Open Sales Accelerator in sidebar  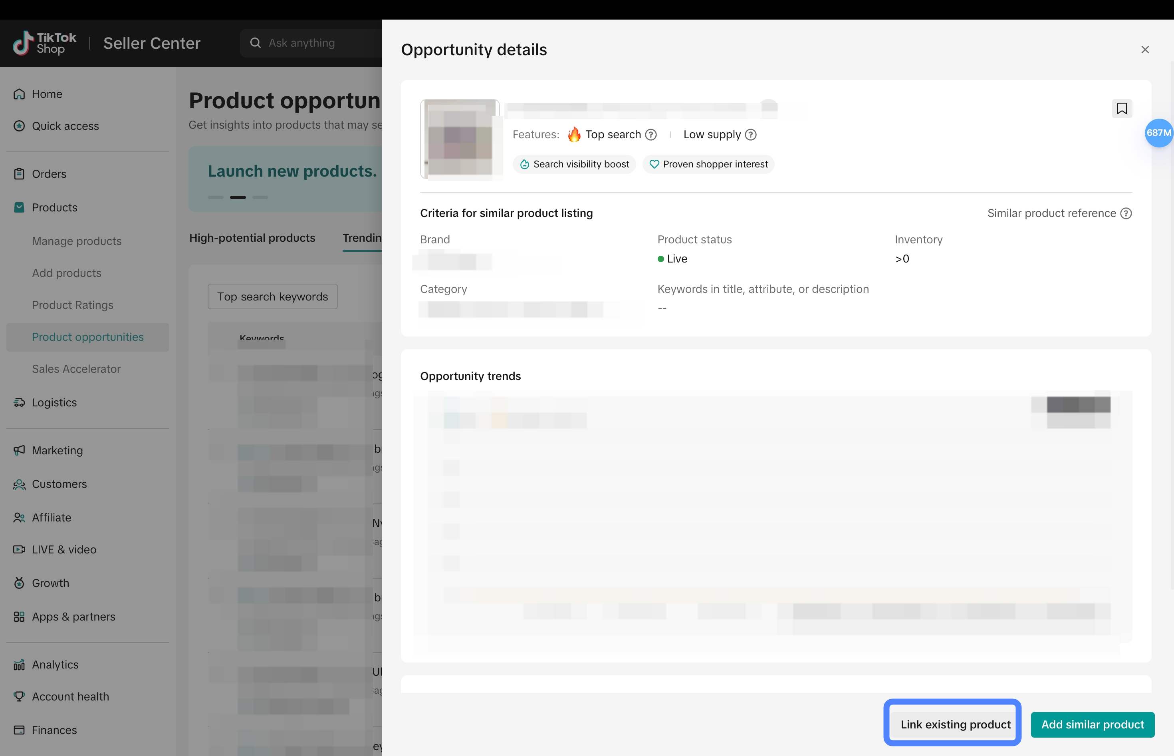click(76, 369)
